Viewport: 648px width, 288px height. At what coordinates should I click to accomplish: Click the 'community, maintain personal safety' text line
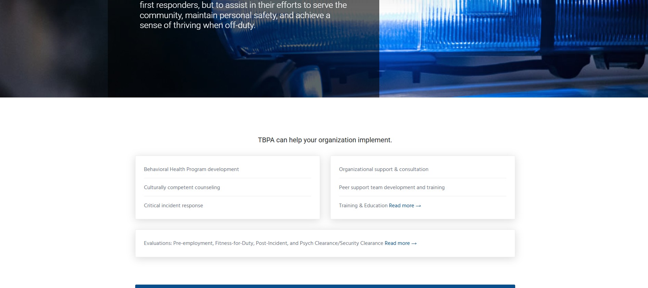tap(234, 15)
